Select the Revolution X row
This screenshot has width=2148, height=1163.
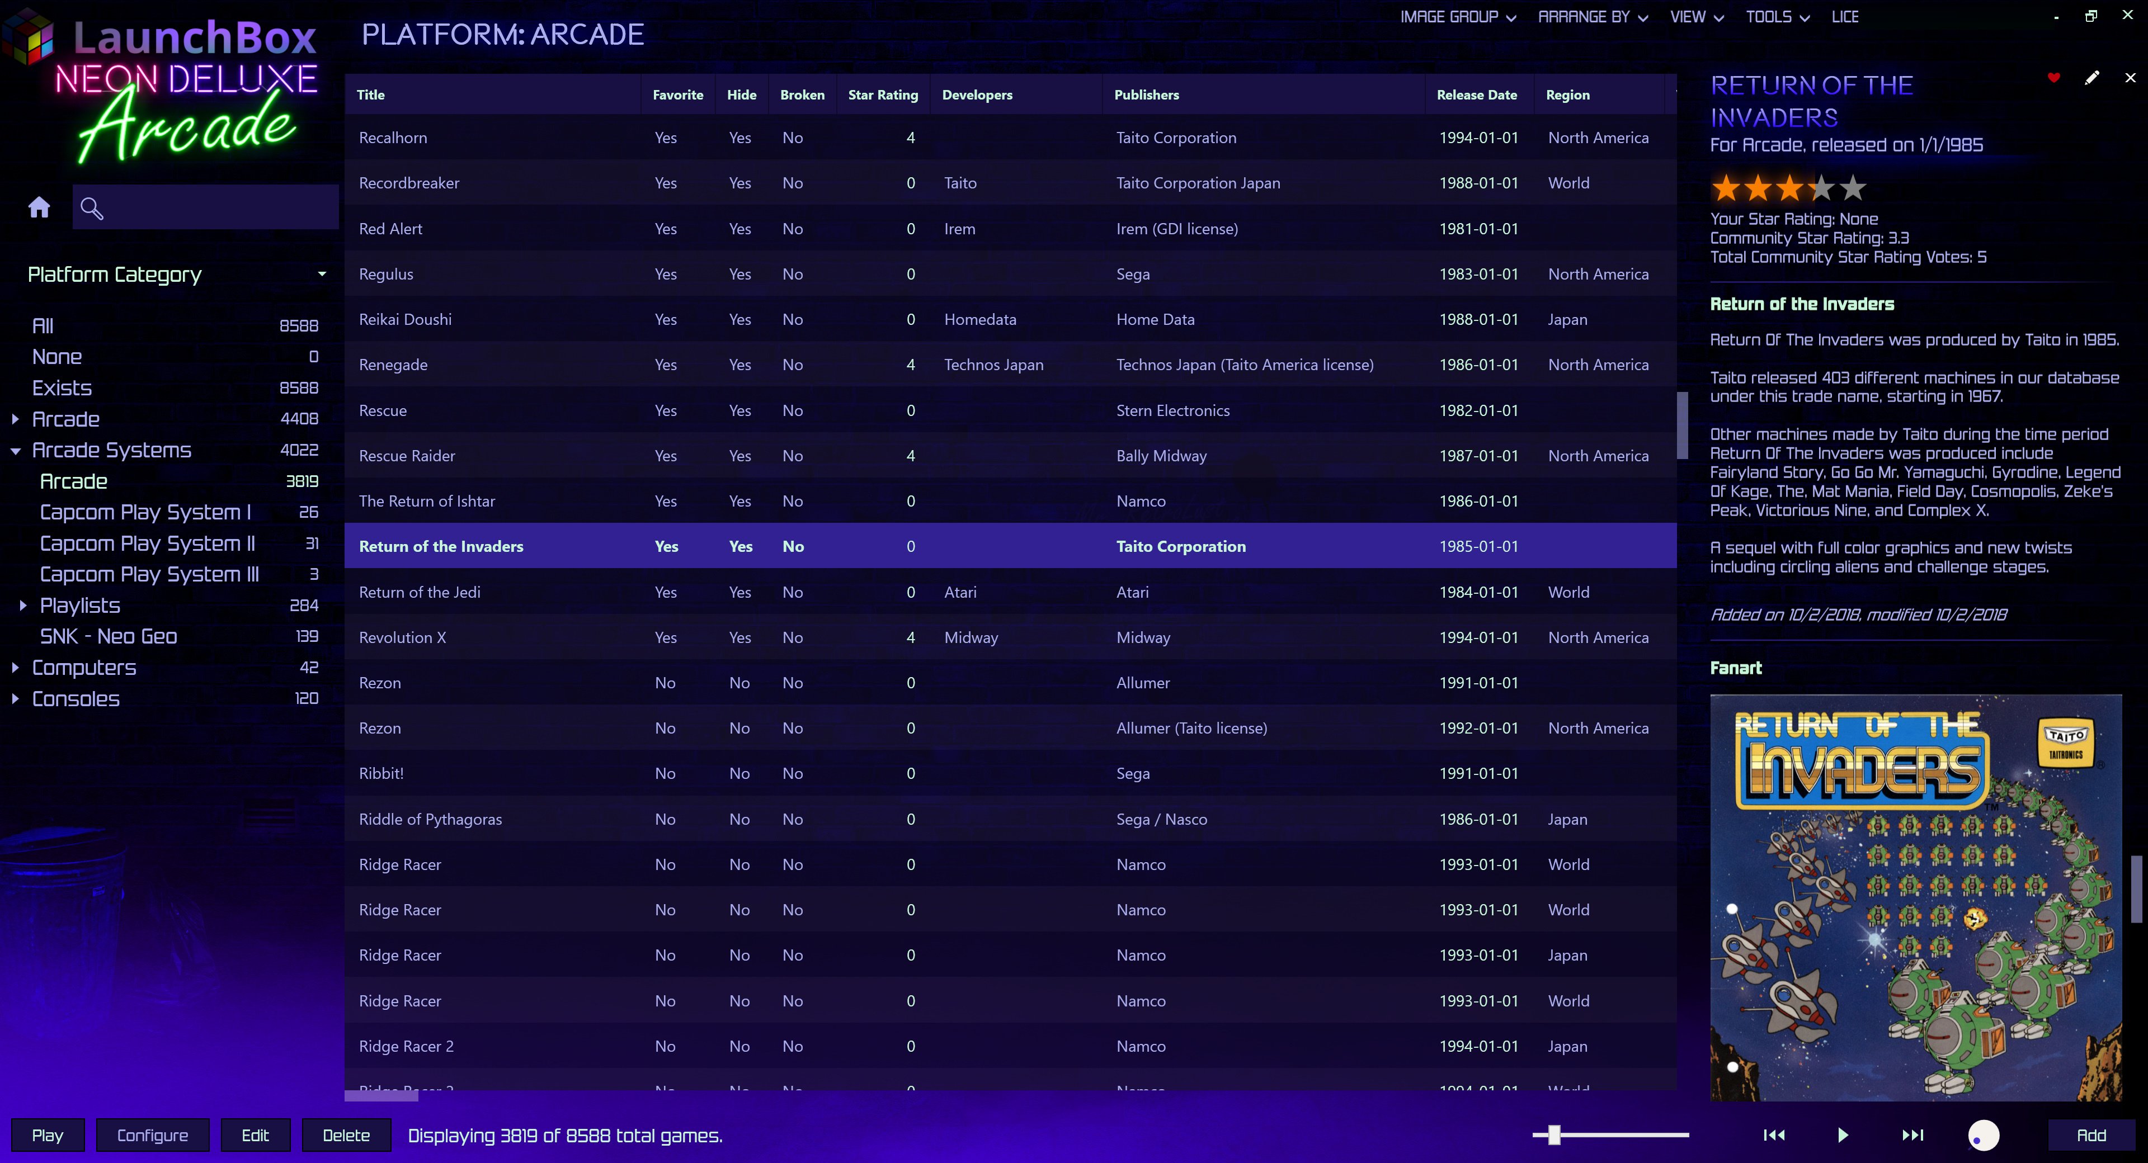(1010, 638)
